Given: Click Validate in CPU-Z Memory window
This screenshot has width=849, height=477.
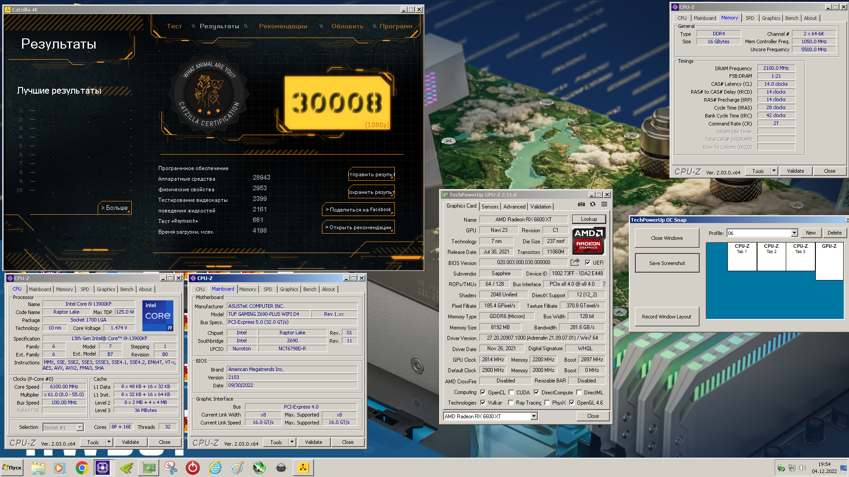Looking at the screenshot, I should (795, 171).
